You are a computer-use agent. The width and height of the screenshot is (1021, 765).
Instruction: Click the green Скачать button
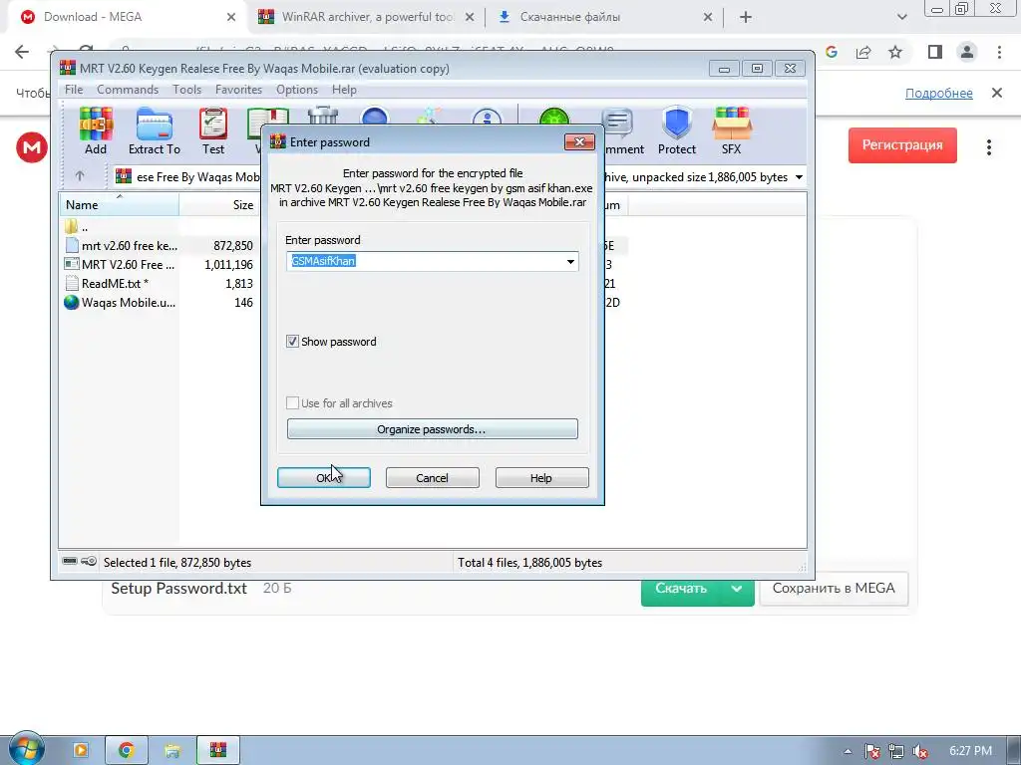[681, 589]
